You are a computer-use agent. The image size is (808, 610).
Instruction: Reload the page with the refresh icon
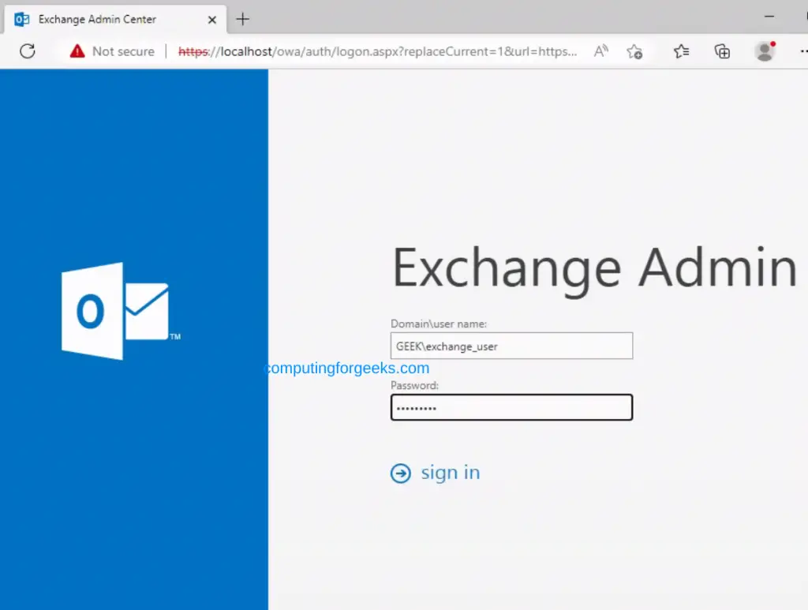28,51
